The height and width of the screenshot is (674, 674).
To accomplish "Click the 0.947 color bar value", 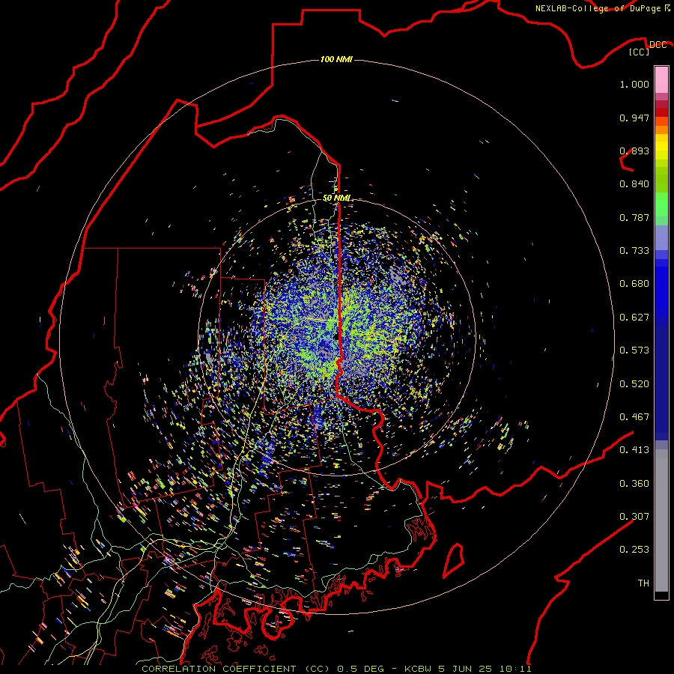I will pos(634,118).
